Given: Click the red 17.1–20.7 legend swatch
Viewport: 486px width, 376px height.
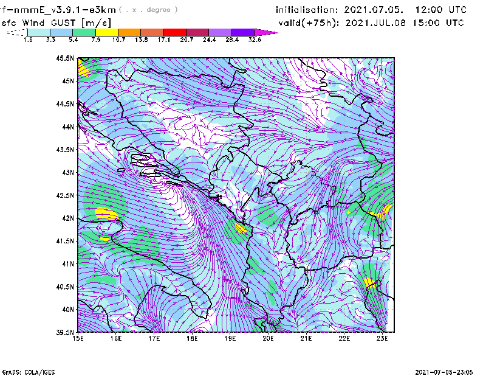Looking at the screenshot, I should click(175, 32).
